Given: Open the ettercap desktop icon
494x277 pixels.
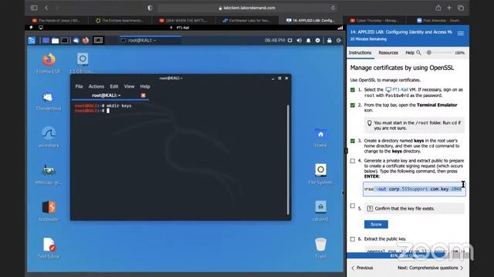Looking at the screenshot, I should coord(48,175).
